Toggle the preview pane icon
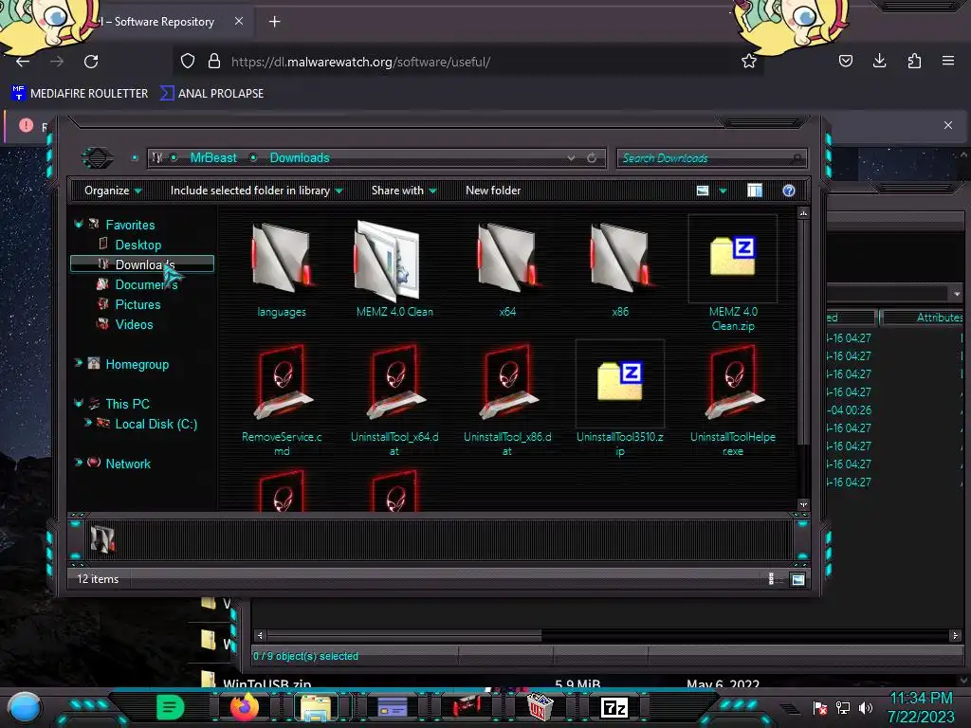971x728 pixels. coord(755,191)
